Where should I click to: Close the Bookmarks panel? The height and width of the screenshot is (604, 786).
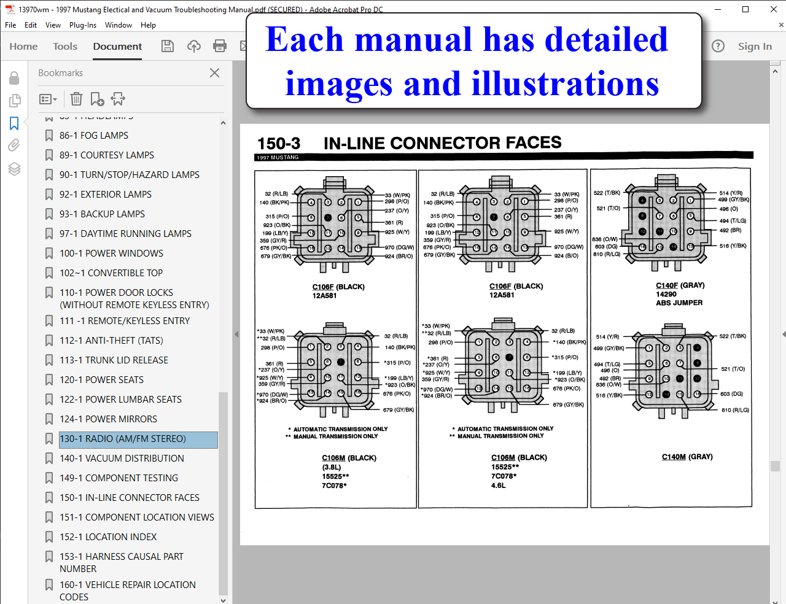point(214,72)
